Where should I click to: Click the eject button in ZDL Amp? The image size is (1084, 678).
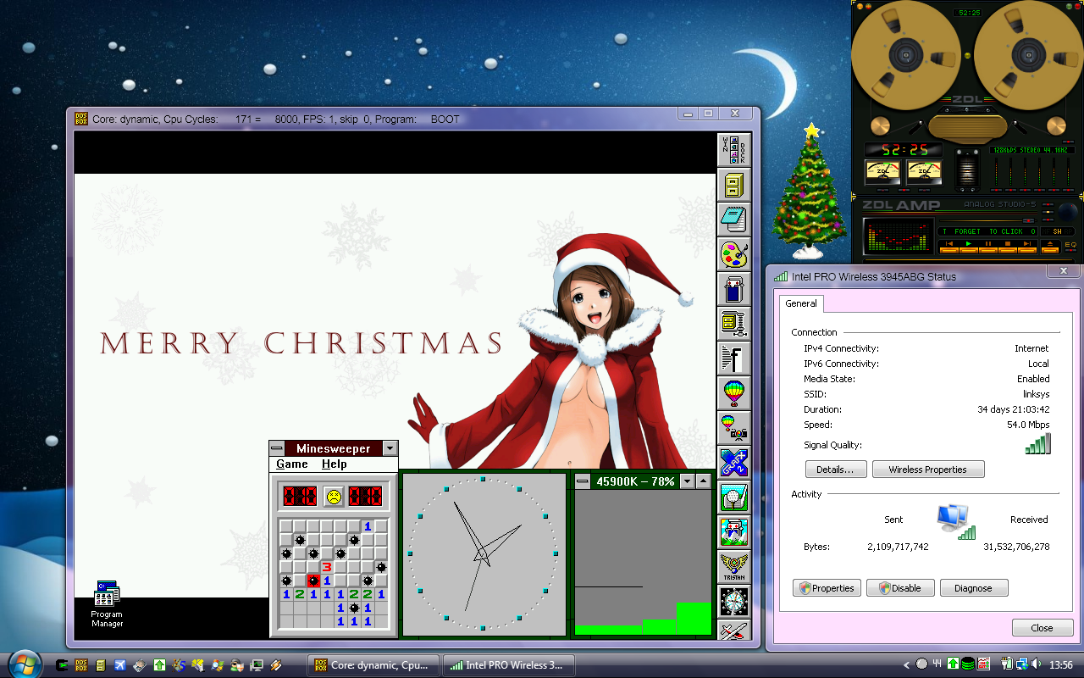pos(1050,247)
